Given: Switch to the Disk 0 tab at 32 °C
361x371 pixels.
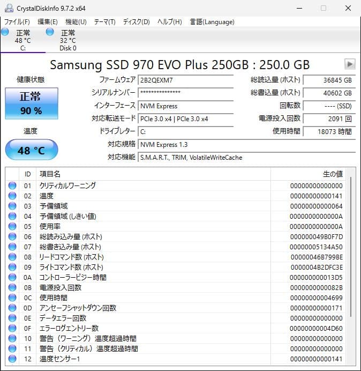Looking at the screenshot, I should click(68, 40).
